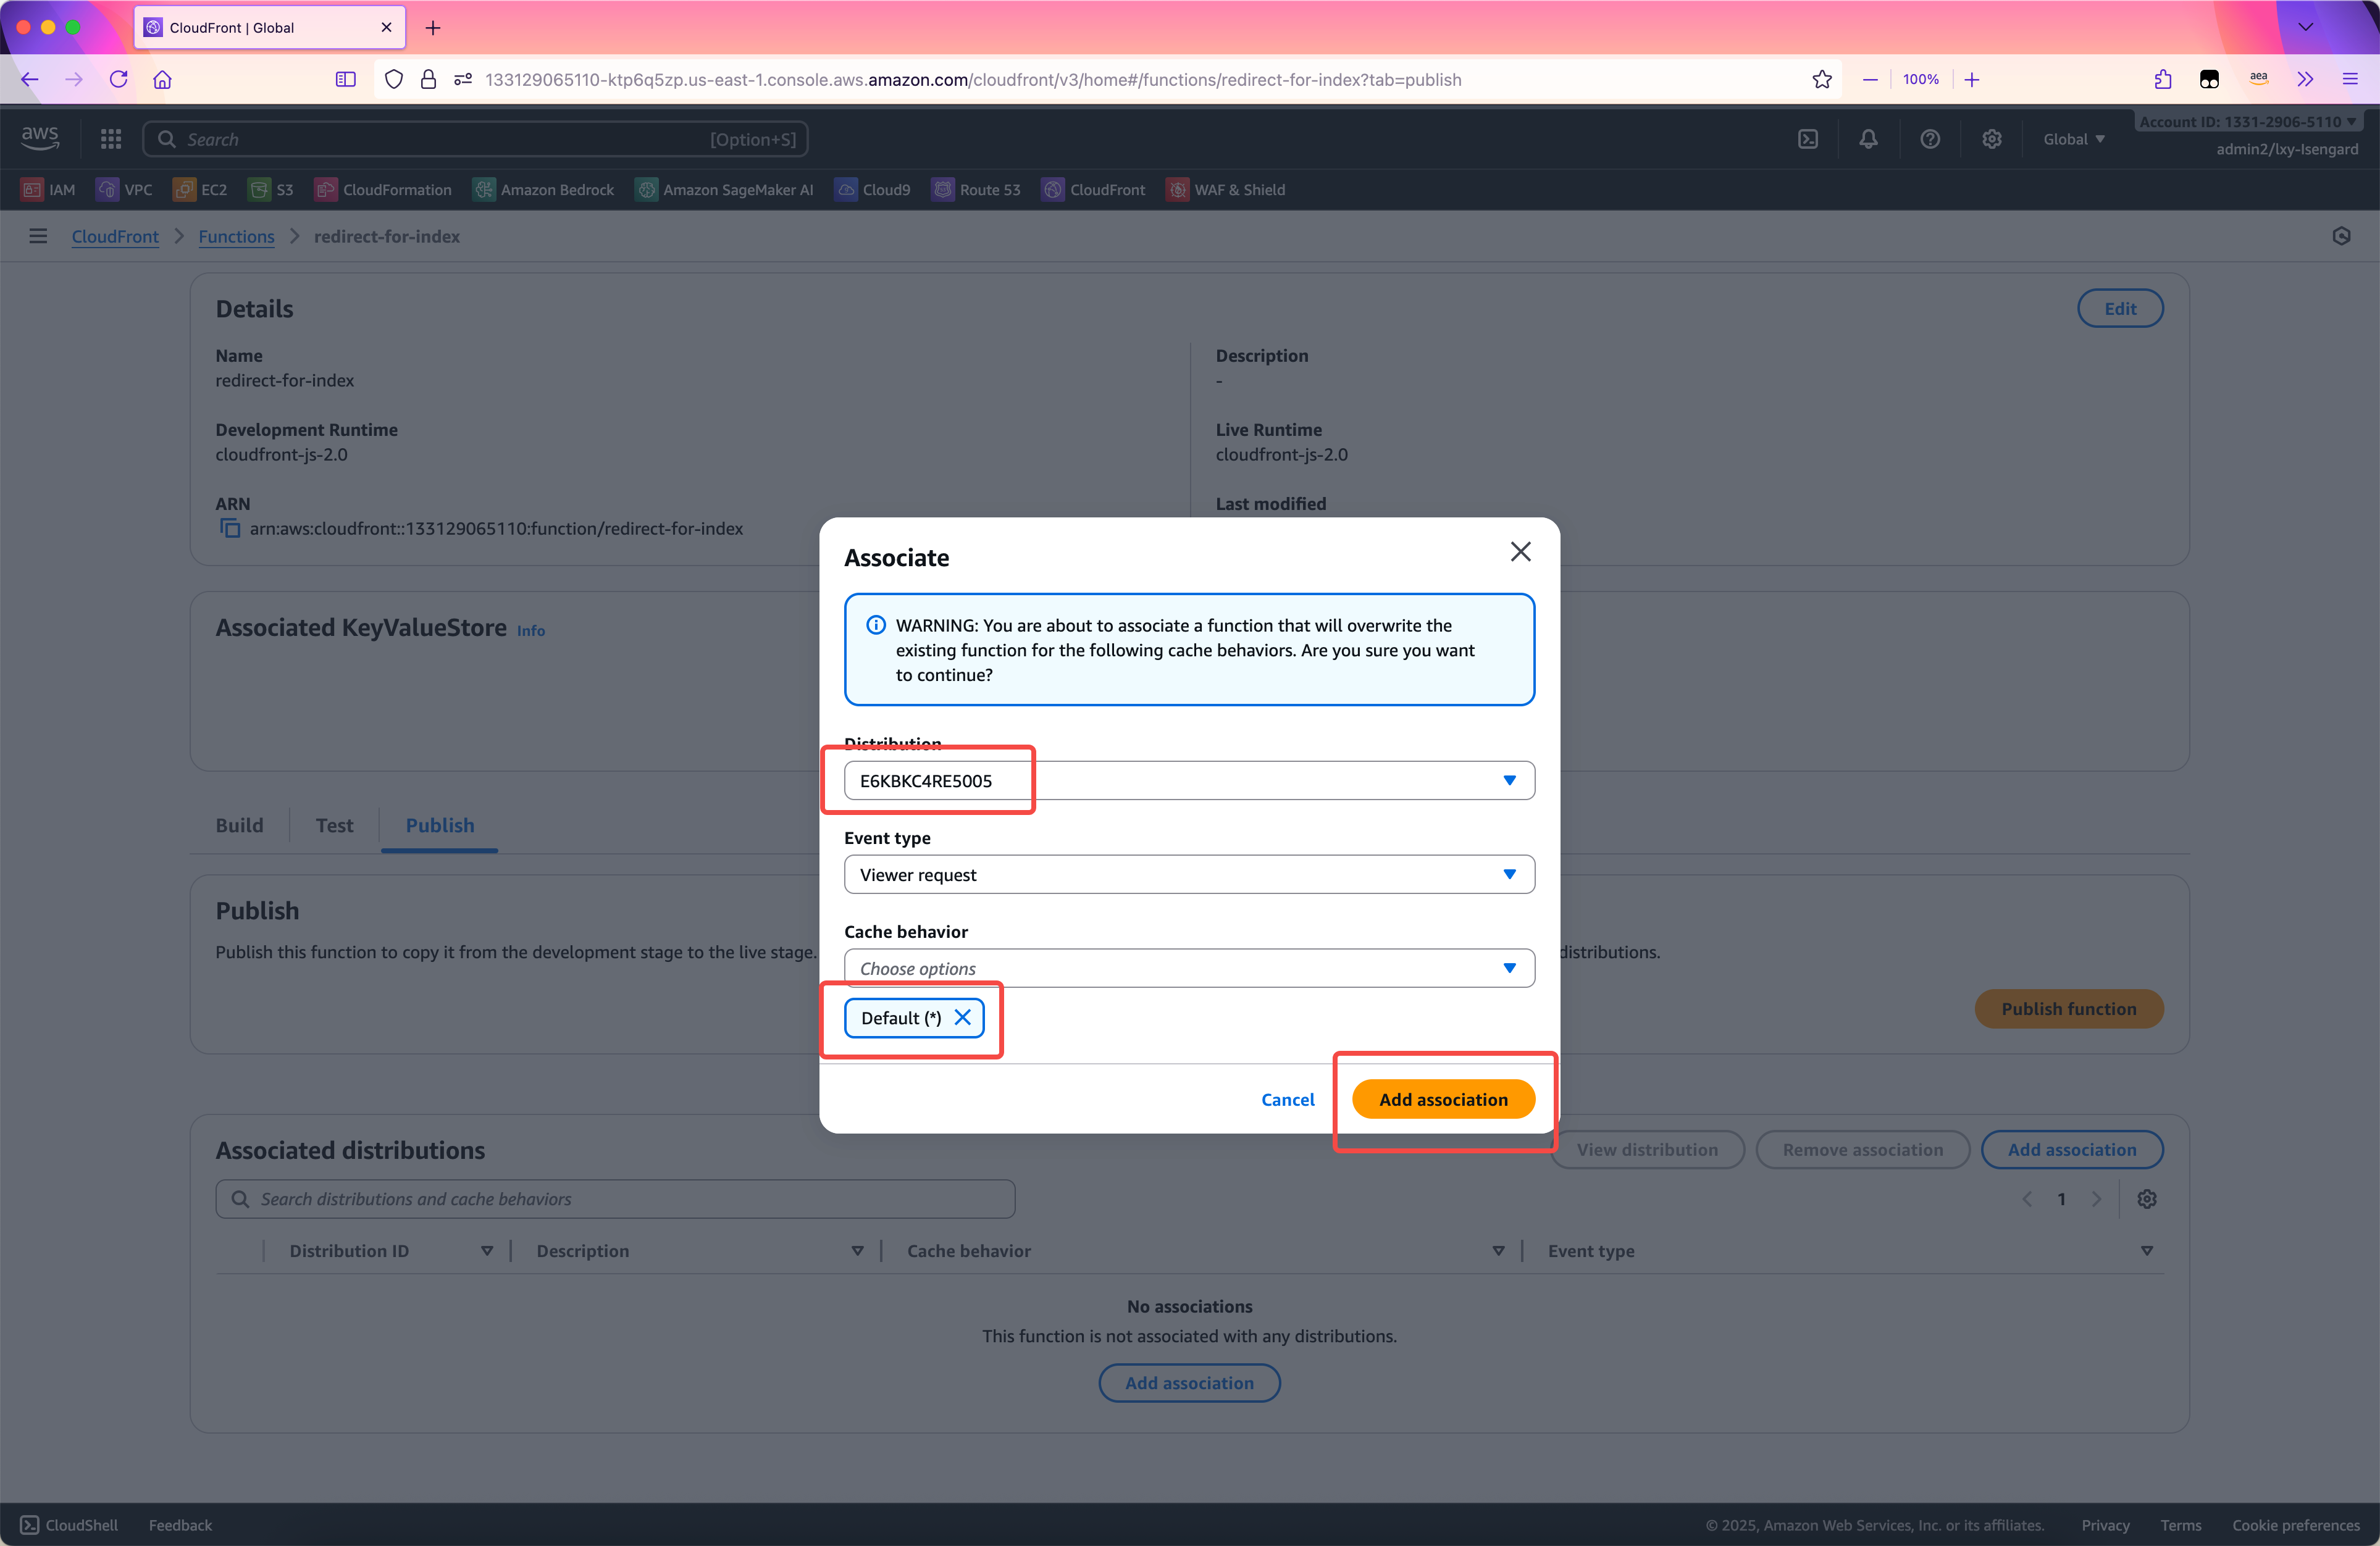Copy the function ARN

[x=230, y=528]
